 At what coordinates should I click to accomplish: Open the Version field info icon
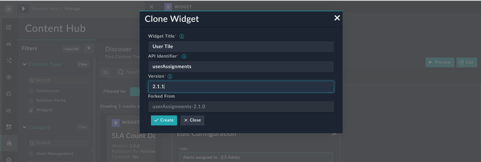[170, 76]
